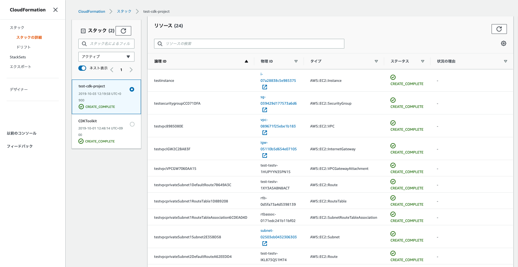The image size is (518, 267).
Task: Click CloudFormation breadcrumb link
Action: [x=92, y=11]
